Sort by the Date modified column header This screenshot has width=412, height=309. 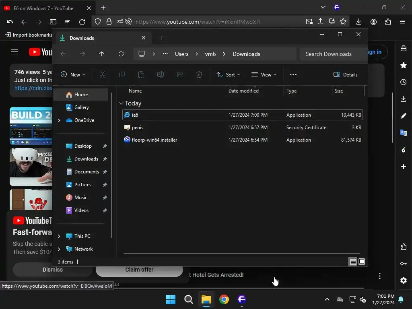pos(254,91)
